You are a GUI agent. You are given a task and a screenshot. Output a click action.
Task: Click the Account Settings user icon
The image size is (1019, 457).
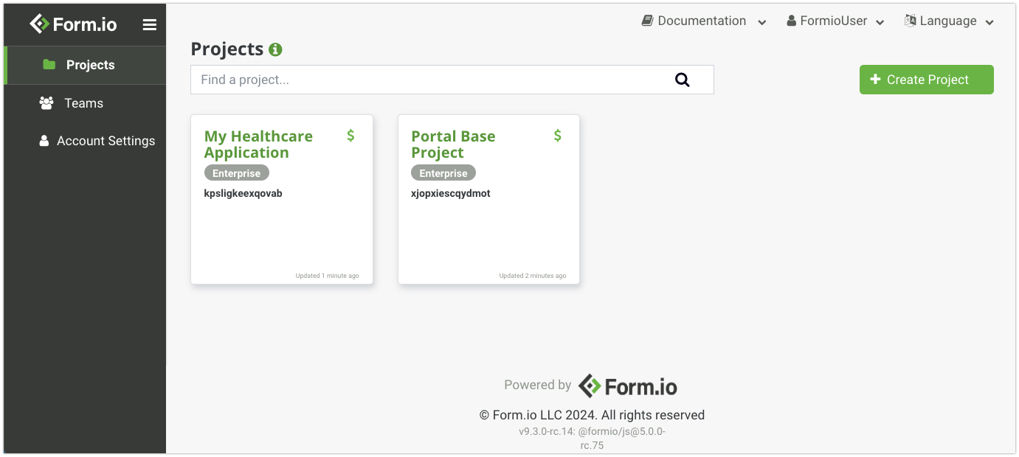[x=44, y=141]
